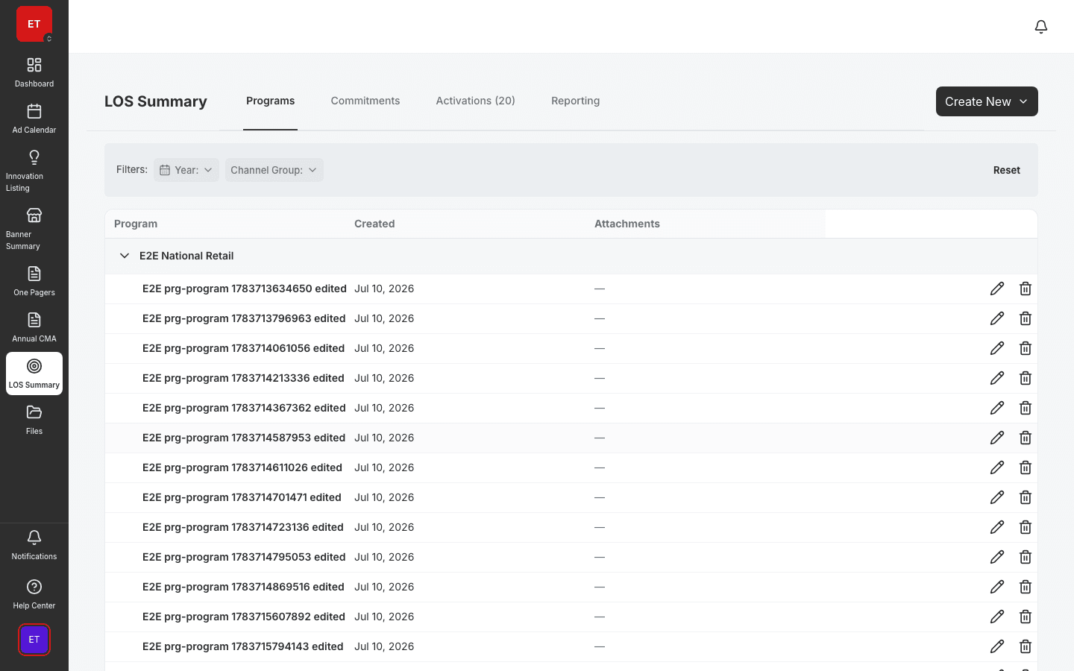The height and width of the screenshot is (671, 1074).
Task: Switch to the Commitments tab
Action: 365,101
